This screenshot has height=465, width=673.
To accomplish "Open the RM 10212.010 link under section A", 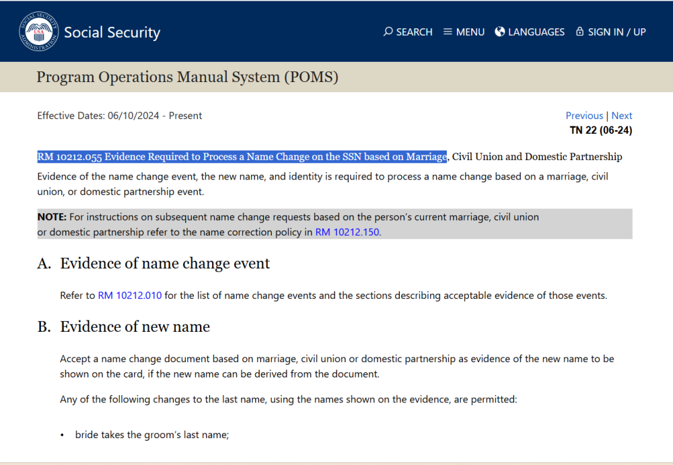I will click(130, 295).
